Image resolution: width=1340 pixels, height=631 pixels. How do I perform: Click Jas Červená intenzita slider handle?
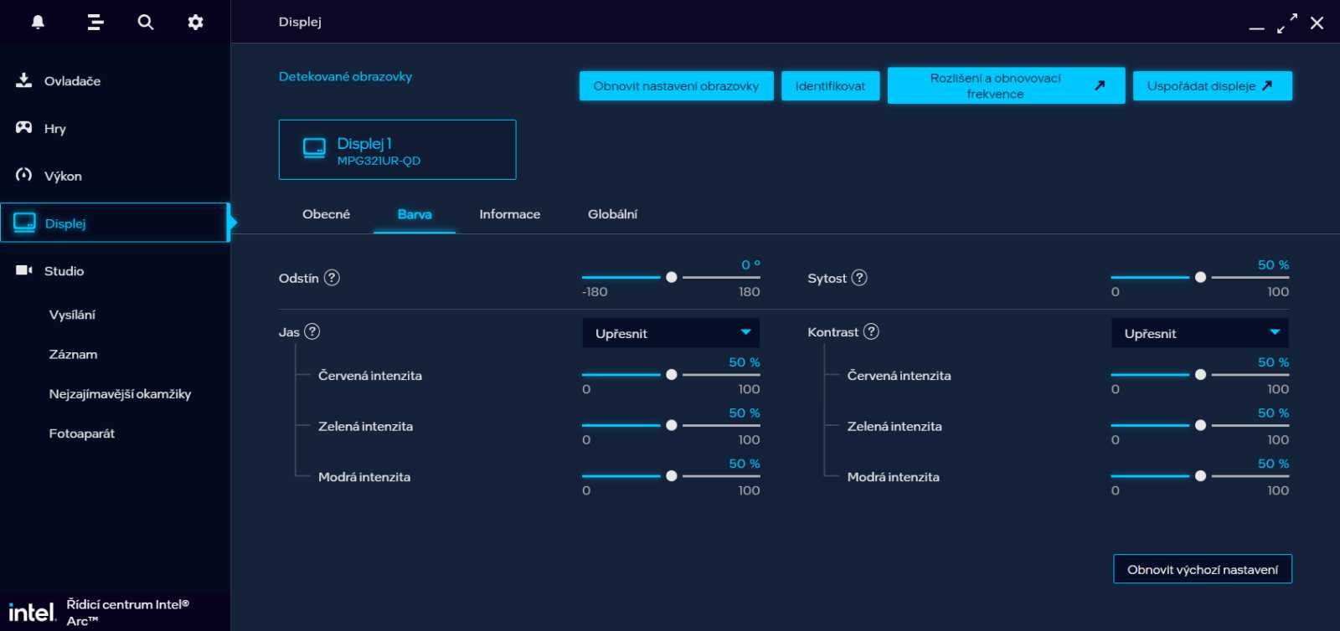pos(672,375)
